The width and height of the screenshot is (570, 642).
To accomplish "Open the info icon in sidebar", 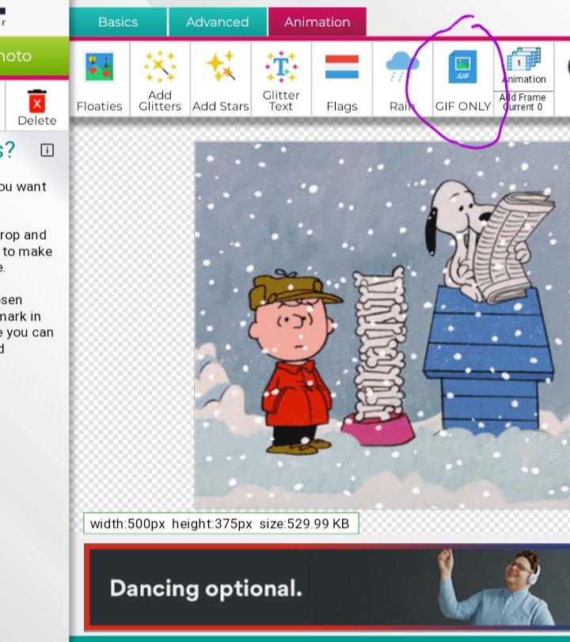I will pos(47,150).
